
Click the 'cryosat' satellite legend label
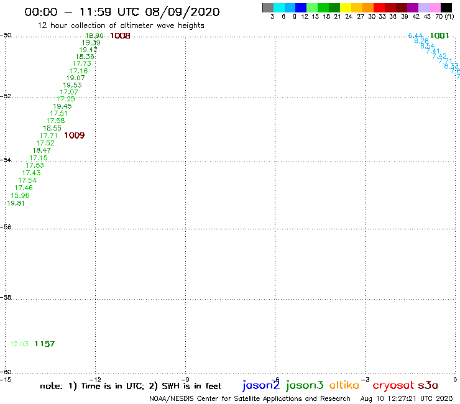click(393, 386)
